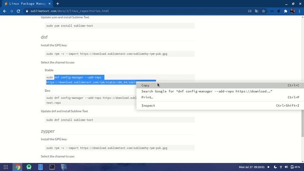Click the highlighted dnf config-manager stable command

point(101,80)
